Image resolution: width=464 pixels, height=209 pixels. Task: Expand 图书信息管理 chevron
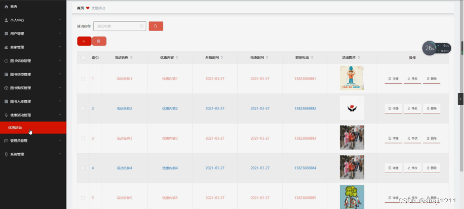[60, 60]
